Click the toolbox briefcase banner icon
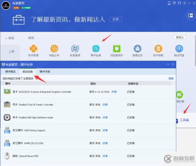 (19, 20)
